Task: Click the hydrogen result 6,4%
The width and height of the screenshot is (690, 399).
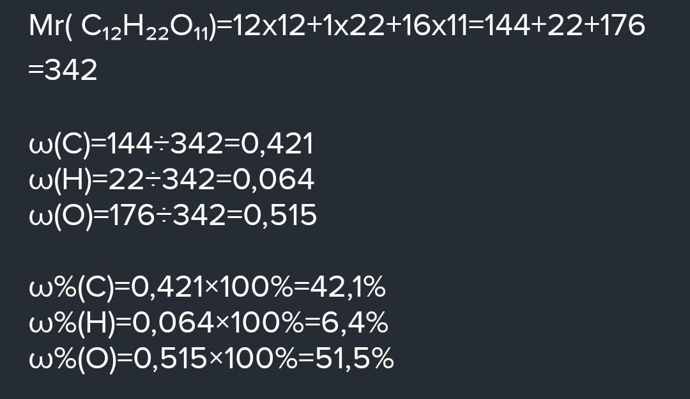Action: (x=355, y=324)
